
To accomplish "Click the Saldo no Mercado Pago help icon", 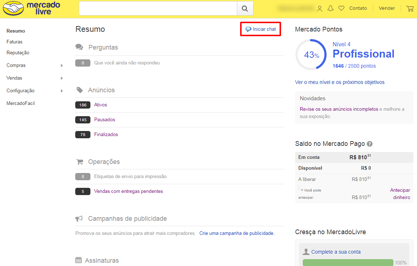I will 369,144.
